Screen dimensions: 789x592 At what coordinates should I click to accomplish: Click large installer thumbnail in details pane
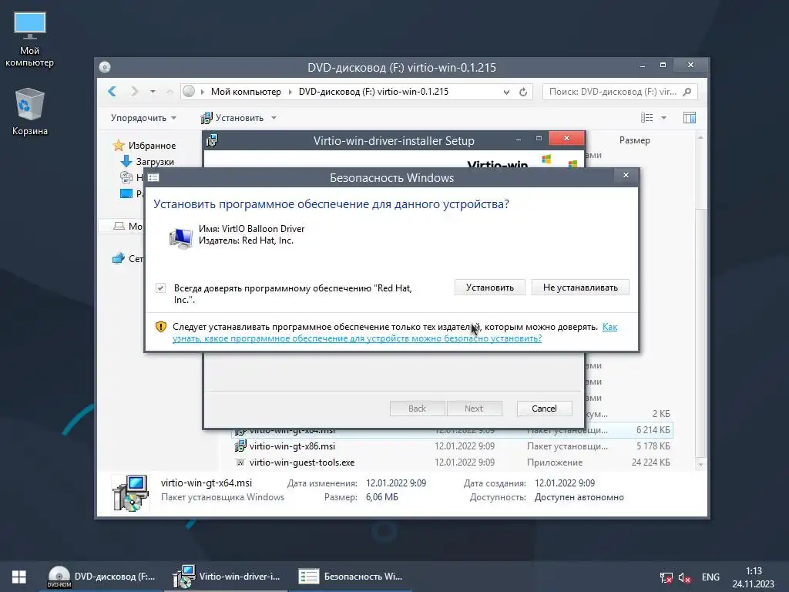(130, 493)
